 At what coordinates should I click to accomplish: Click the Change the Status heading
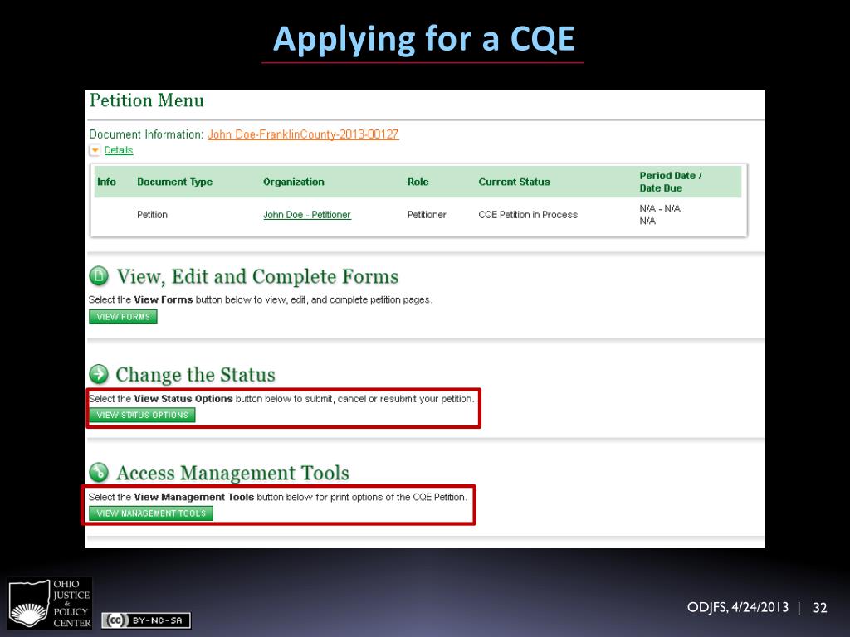click(195, 374)
